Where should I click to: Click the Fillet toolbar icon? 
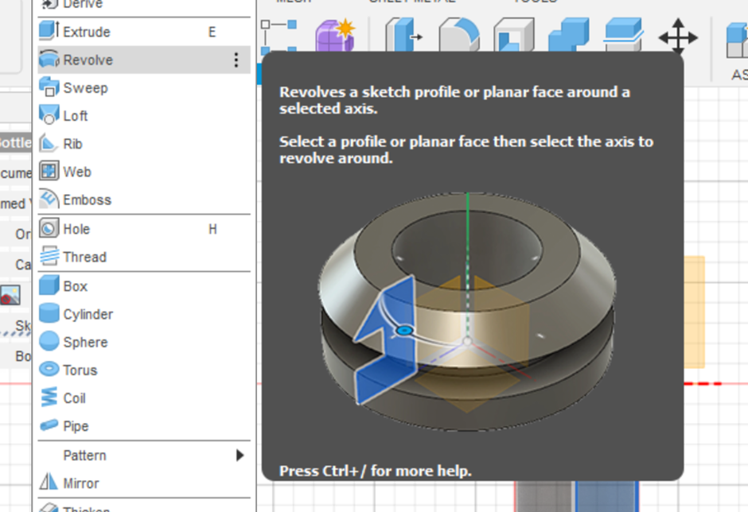tap(459, 34)
